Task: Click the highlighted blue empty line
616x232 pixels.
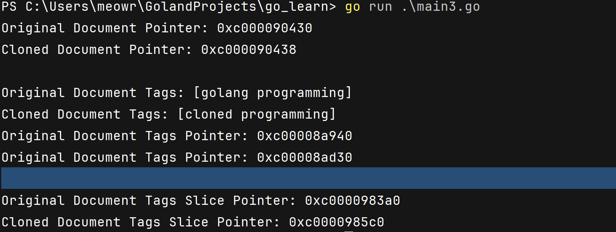Action: pyautogui.click(x=308, y=178)
